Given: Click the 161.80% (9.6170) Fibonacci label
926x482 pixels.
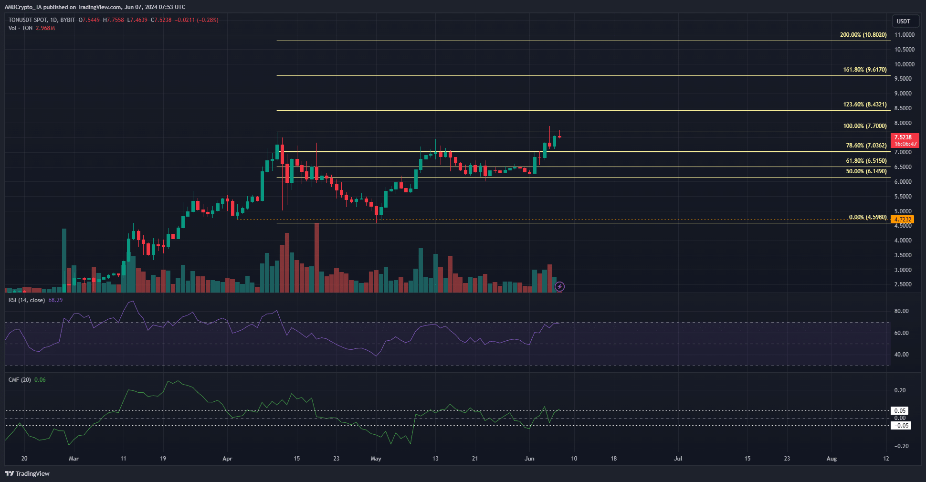Looking at the screenshot, I should tap(865, 70).
